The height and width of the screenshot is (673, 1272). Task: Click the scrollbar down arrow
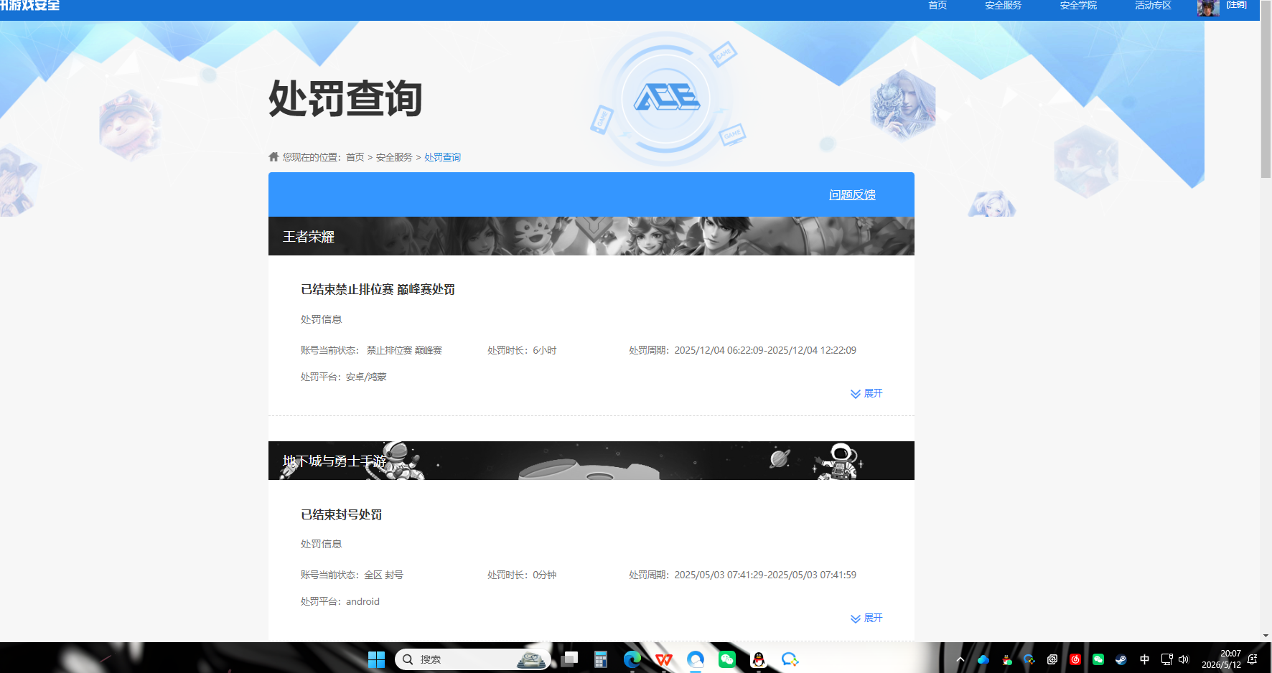point(1266,636)
